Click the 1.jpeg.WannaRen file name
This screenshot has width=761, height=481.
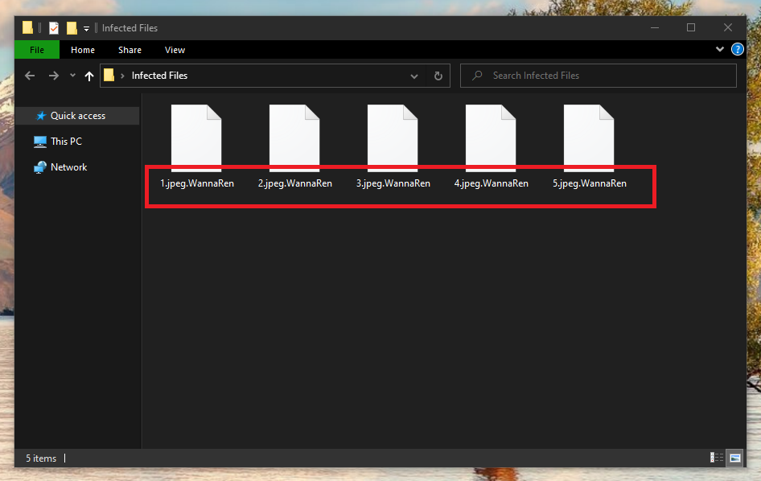197,183
